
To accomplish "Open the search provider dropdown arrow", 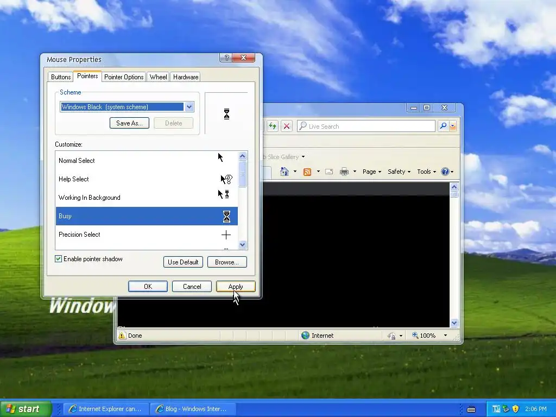I will point(452,126).
